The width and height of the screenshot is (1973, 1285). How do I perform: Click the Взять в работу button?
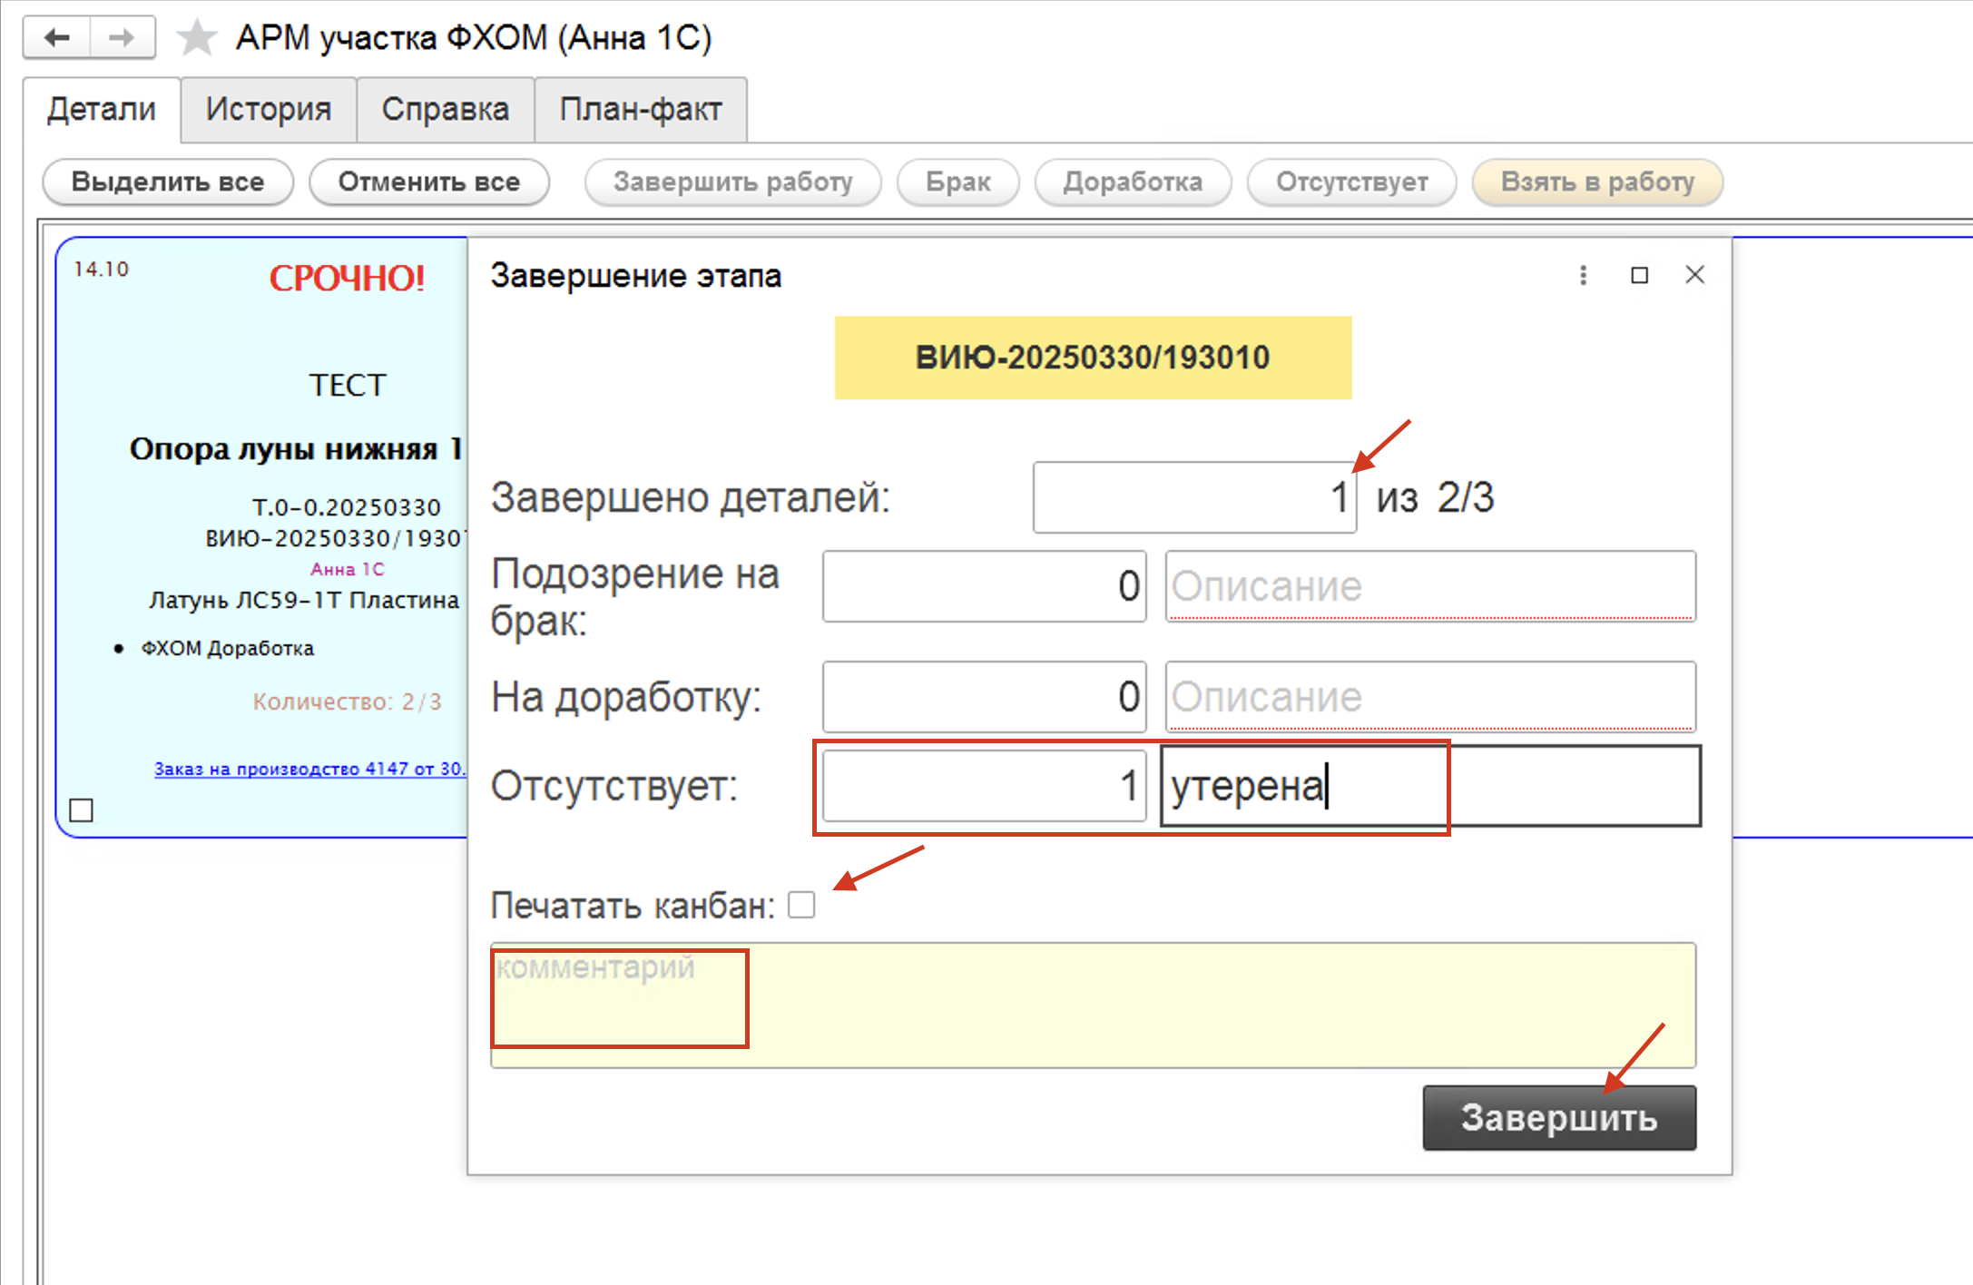1596,181
